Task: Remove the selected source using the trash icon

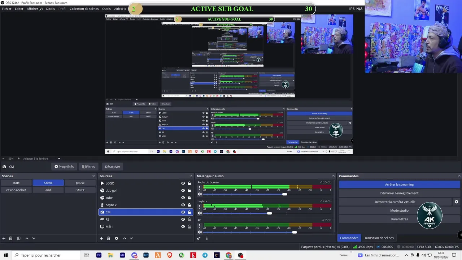Action: tap(108, 238)
